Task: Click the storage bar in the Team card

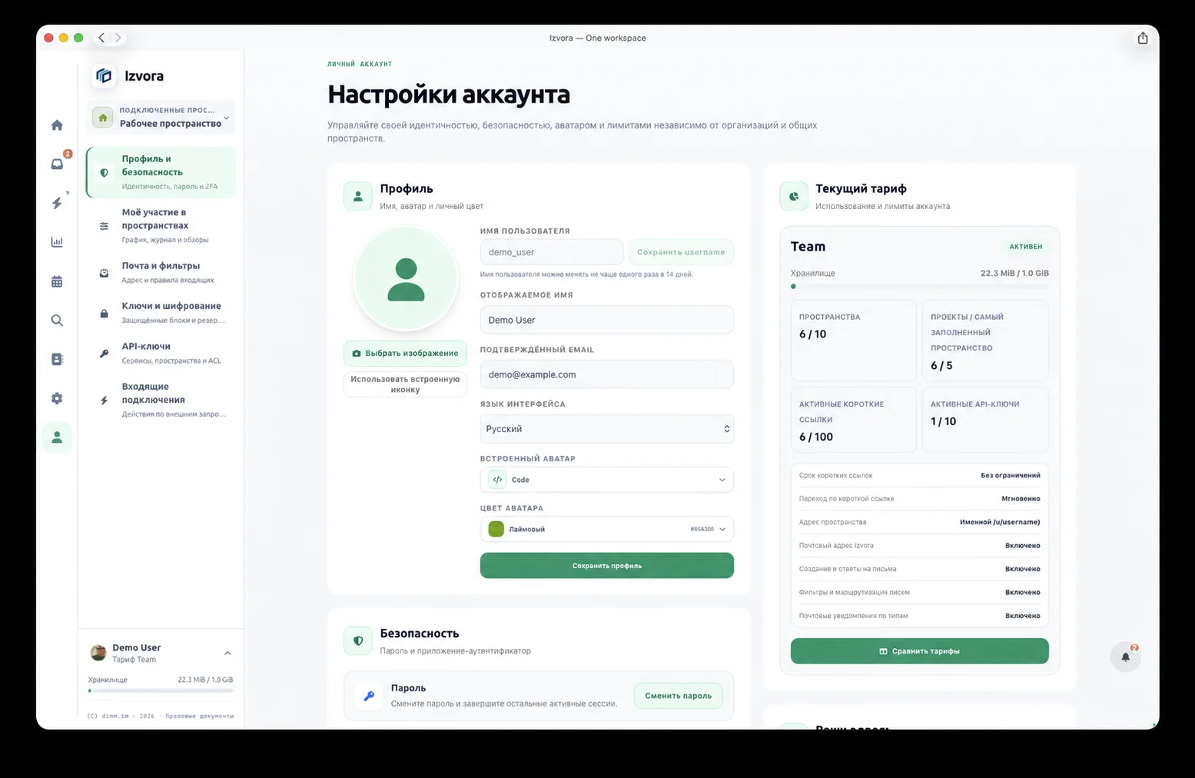Action: point(919,286)
